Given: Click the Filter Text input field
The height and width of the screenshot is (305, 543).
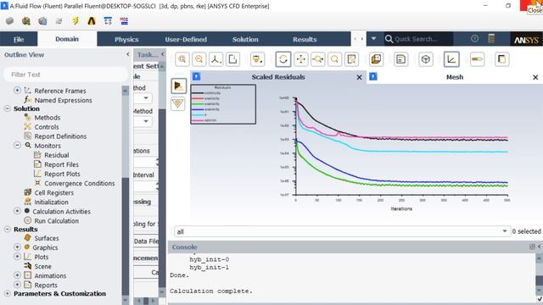Looking at the screenshot, I should click(x=65, y=75).
